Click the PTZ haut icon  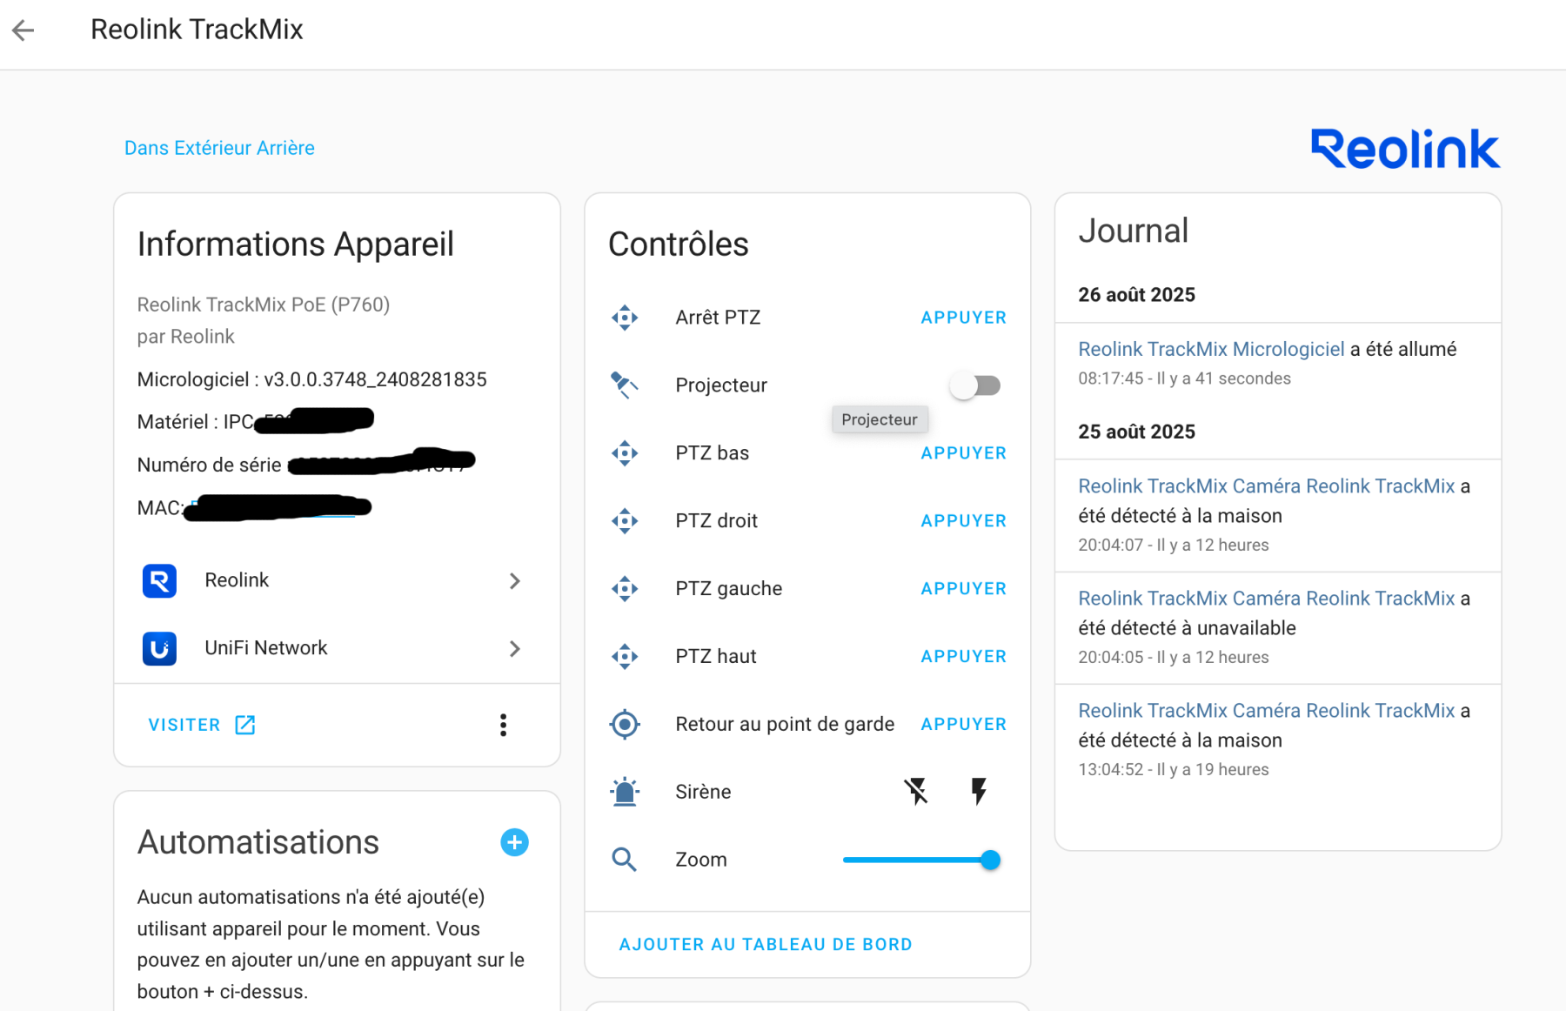click(x=625, y=657)
